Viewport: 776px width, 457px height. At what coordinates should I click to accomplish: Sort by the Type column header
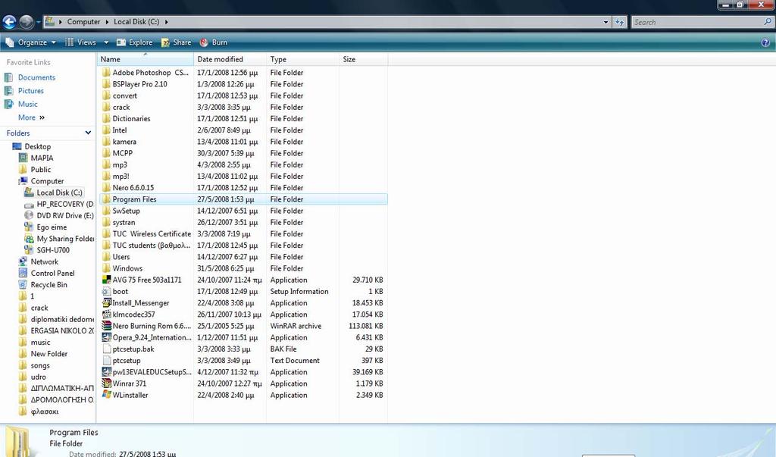302,59
